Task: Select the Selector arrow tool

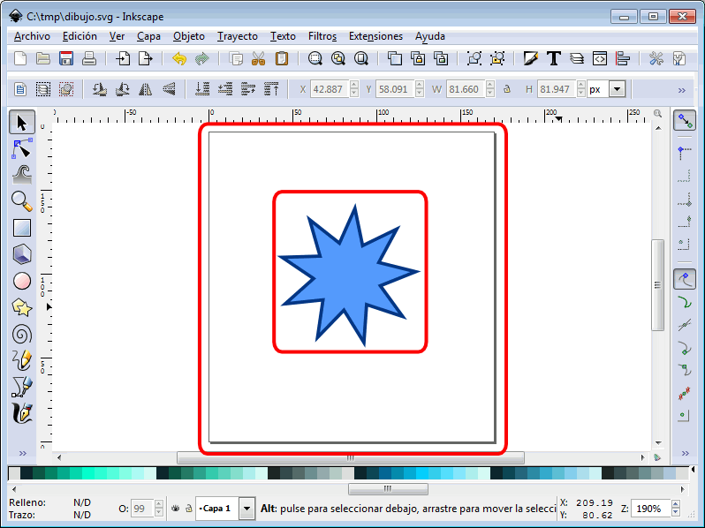Action: point(21,122)
